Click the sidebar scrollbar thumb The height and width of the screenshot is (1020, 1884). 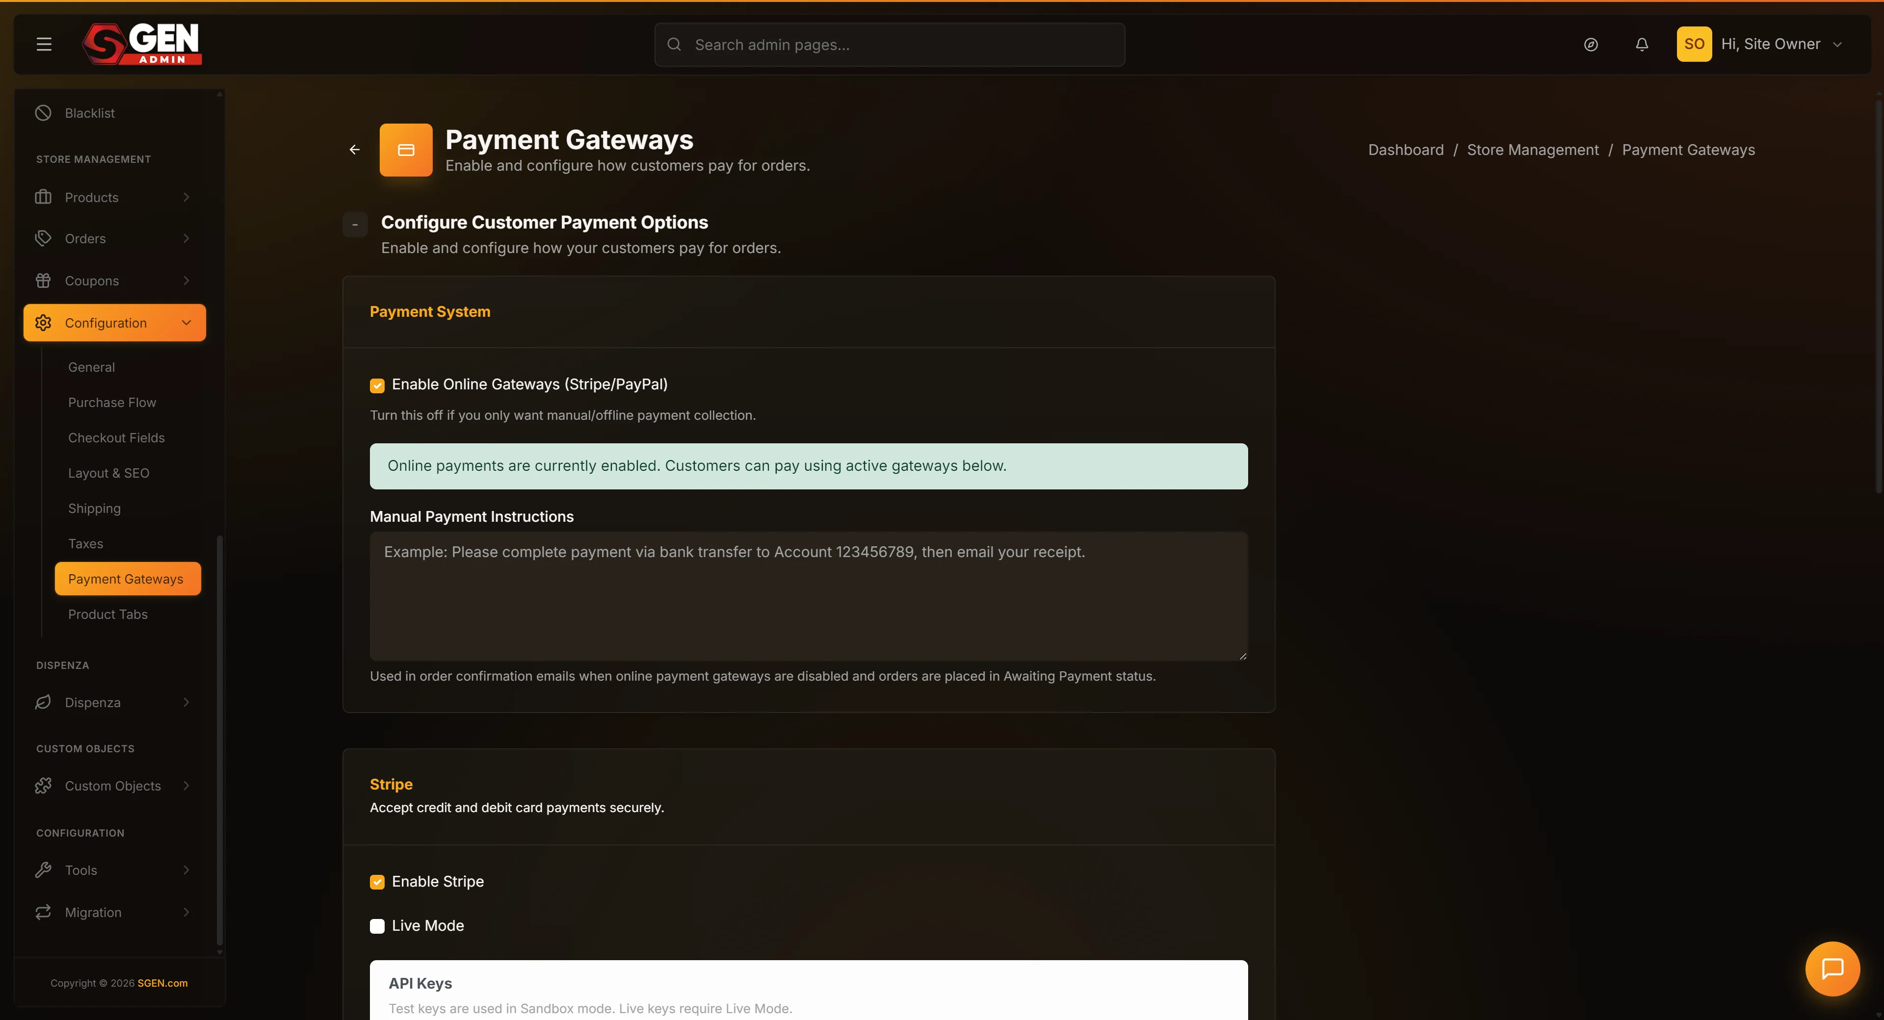(x=219, y=740)
